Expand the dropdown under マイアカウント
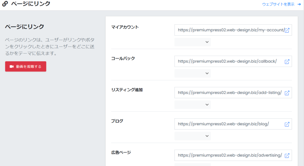The width and height of the screenshot is (304, 166). coord(192,42)
